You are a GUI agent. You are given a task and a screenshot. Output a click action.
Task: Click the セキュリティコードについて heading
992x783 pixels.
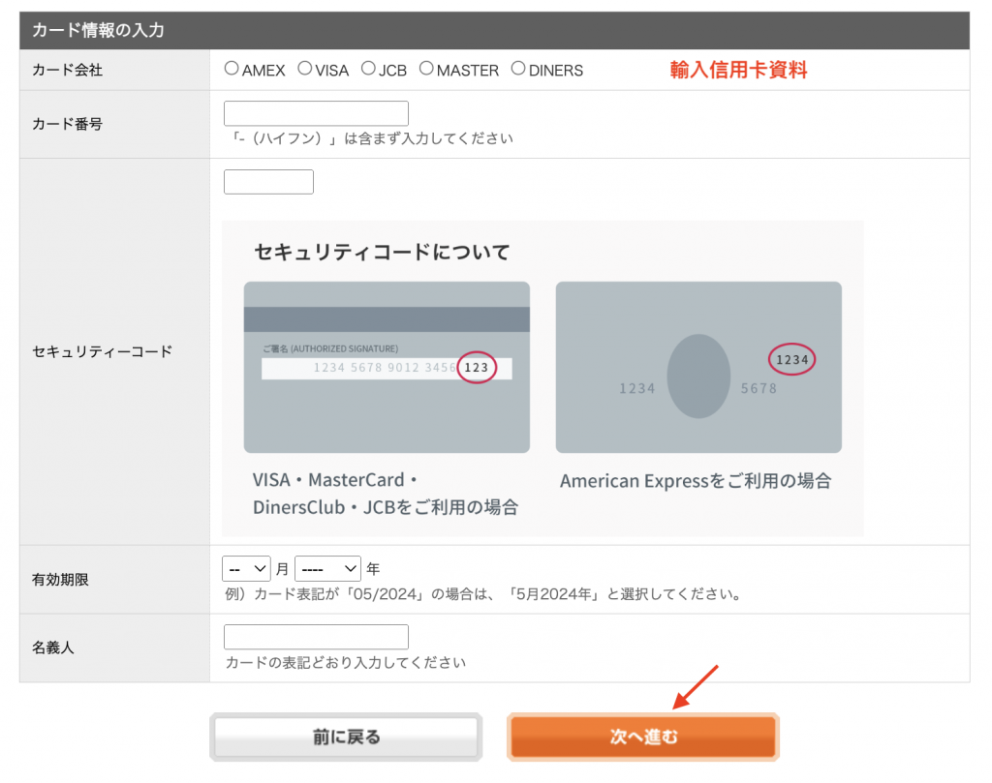(382, 253)
